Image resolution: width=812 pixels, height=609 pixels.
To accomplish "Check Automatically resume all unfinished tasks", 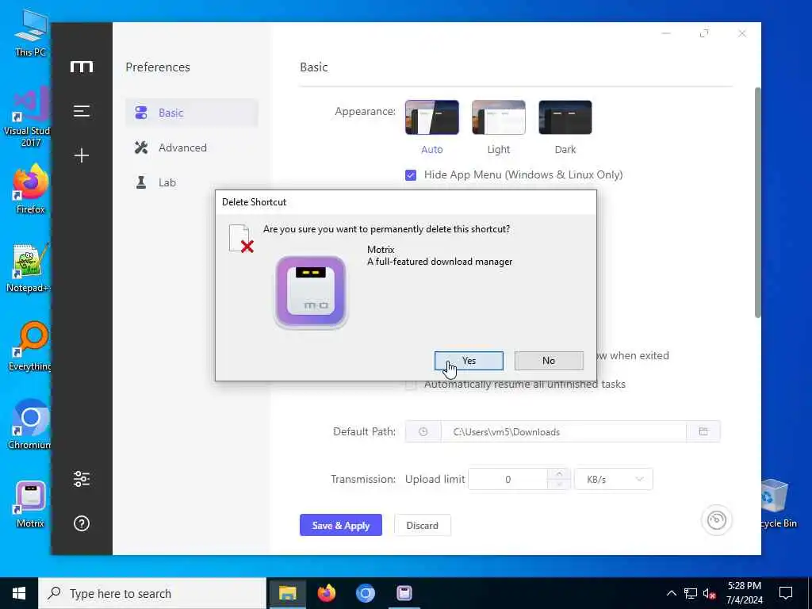I will tap(411, 385).
